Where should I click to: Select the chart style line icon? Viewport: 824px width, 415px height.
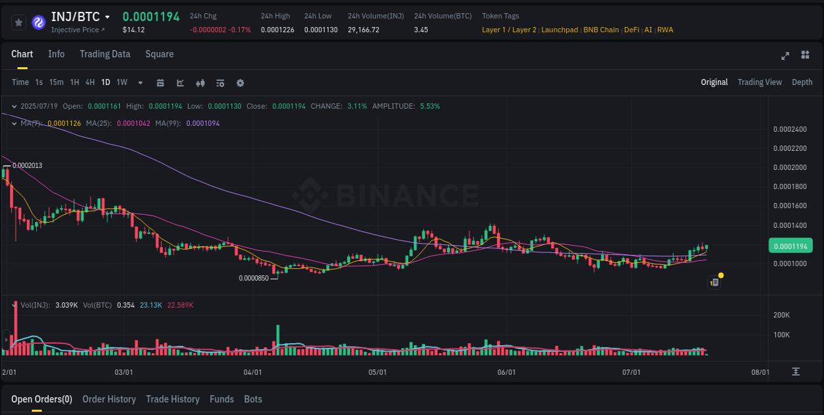click(x=180, y=83)
